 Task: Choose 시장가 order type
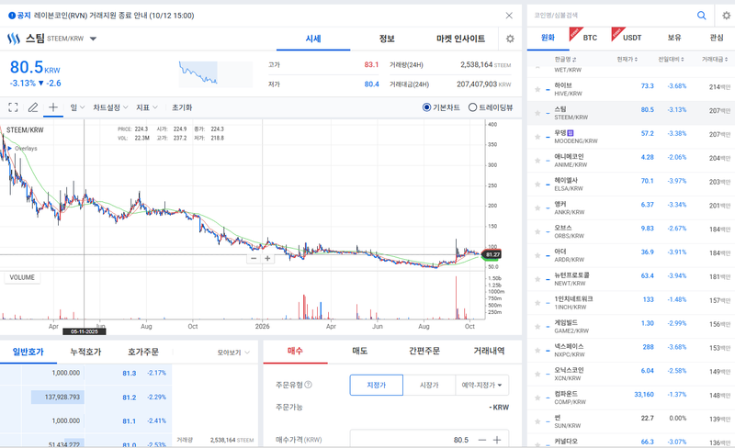[x=429, y=385]
